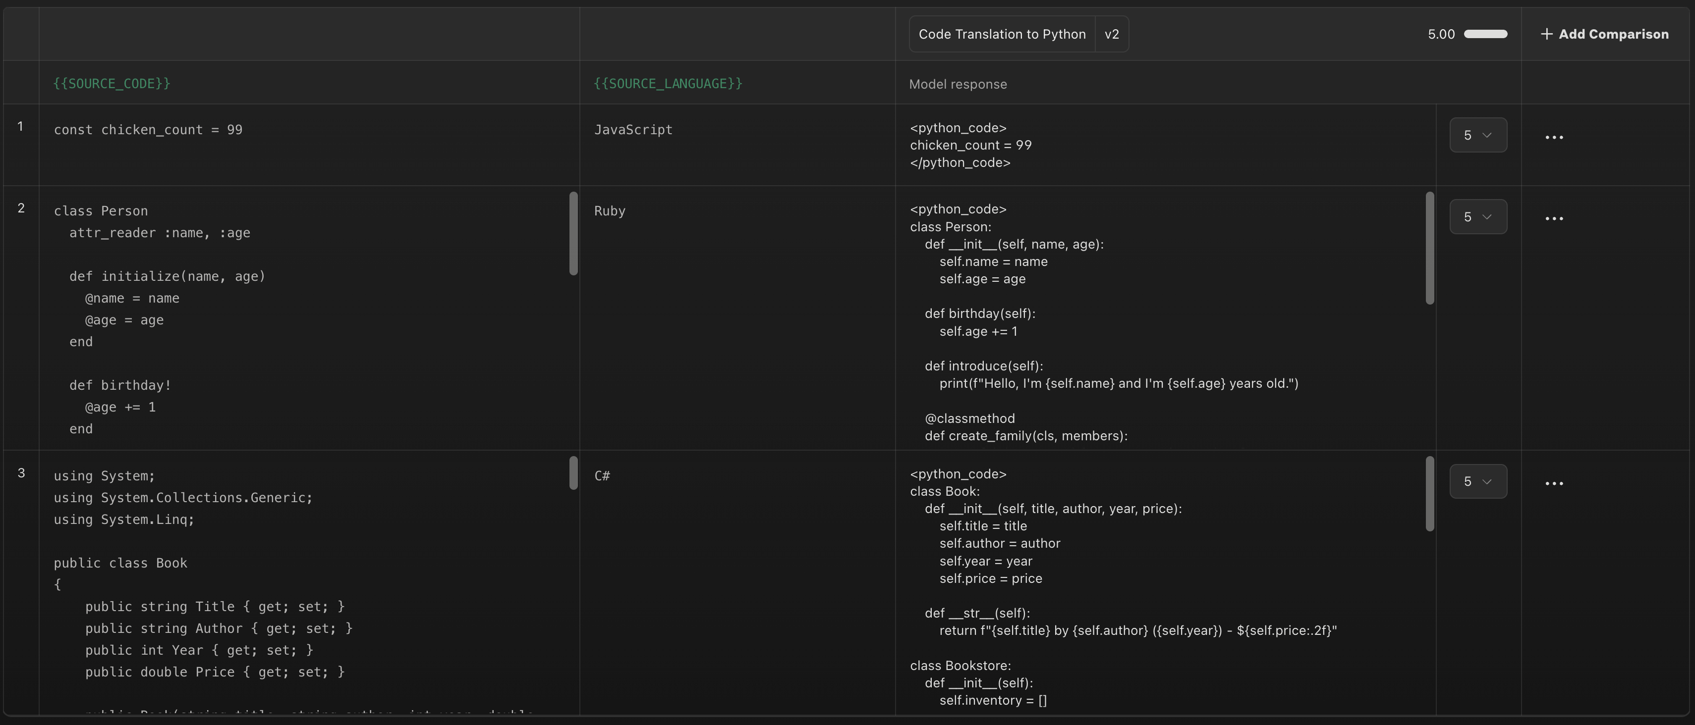The image size is (1695, 725).
Task: Select the JavaScript language cell in row 1
Action: coord(633,130)
